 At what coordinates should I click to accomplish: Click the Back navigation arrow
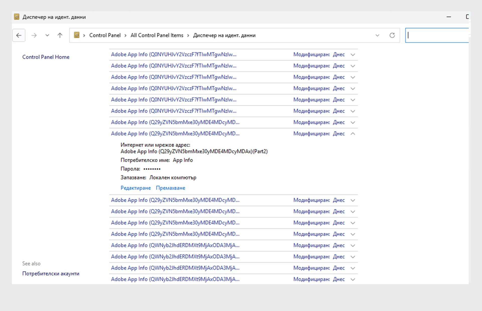pos(19,35)
